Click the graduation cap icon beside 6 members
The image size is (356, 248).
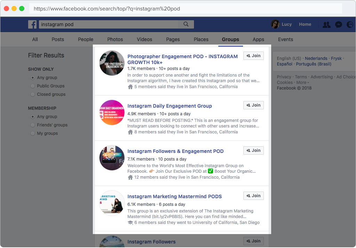130,223
